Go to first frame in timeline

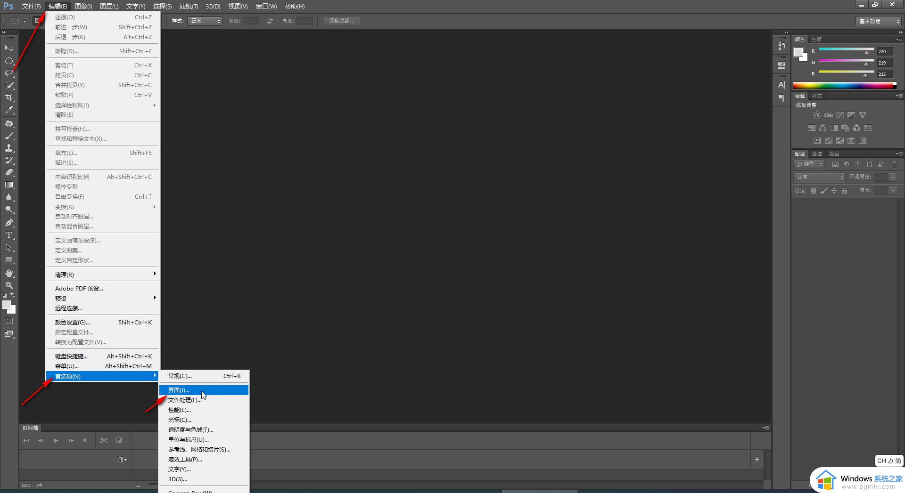pyautogui.click(x=26, y=440)
